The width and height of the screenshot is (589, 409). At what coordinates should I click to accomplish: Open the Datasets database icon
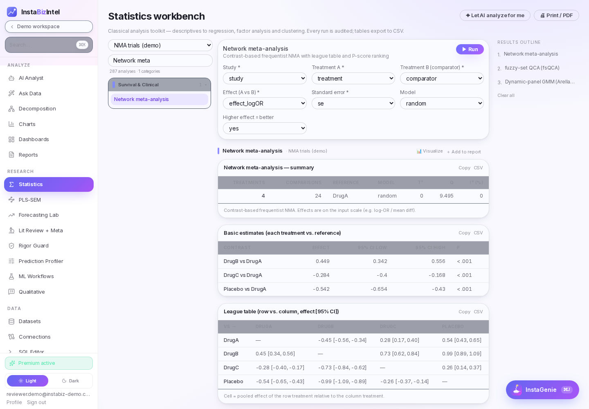[11, 321]
